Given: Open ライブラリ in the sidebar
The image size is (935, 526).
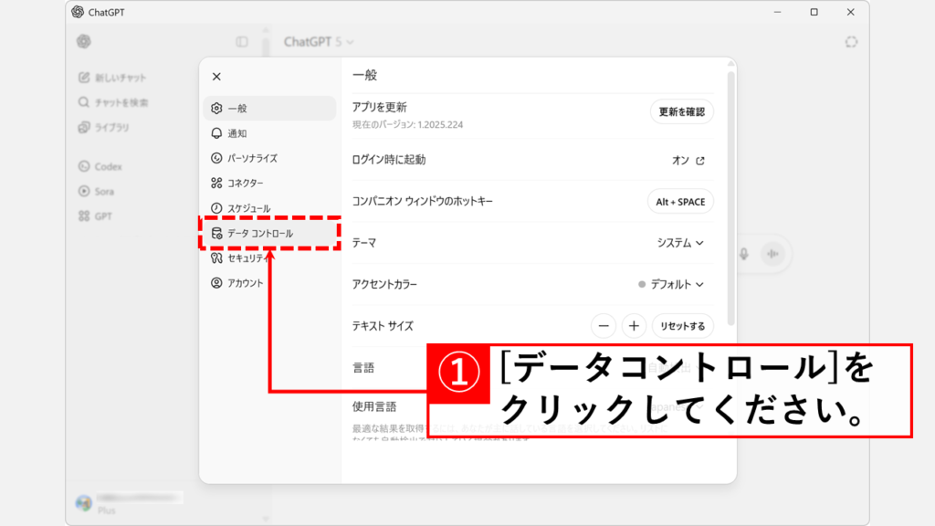Looking at the screenshot, I should click(x=104, y=128).
